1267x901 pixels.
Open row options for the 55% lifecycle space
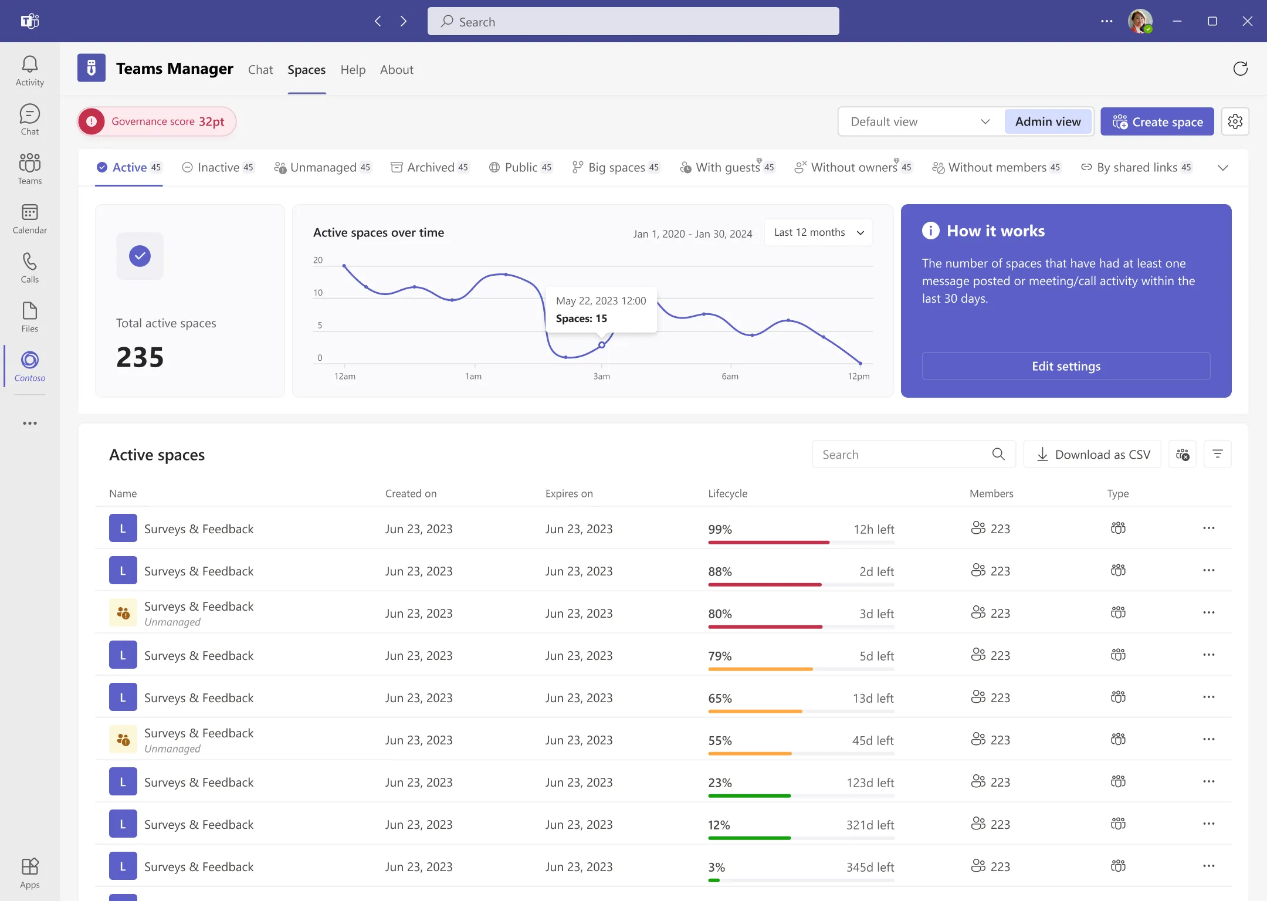click(x=1209, y=739)
